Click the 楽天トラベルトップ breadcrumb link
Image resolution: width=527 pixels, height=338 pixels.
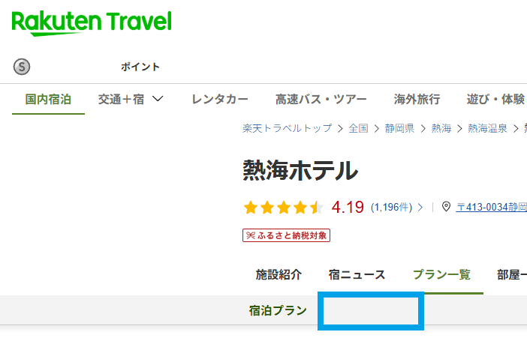pos(287,128)
